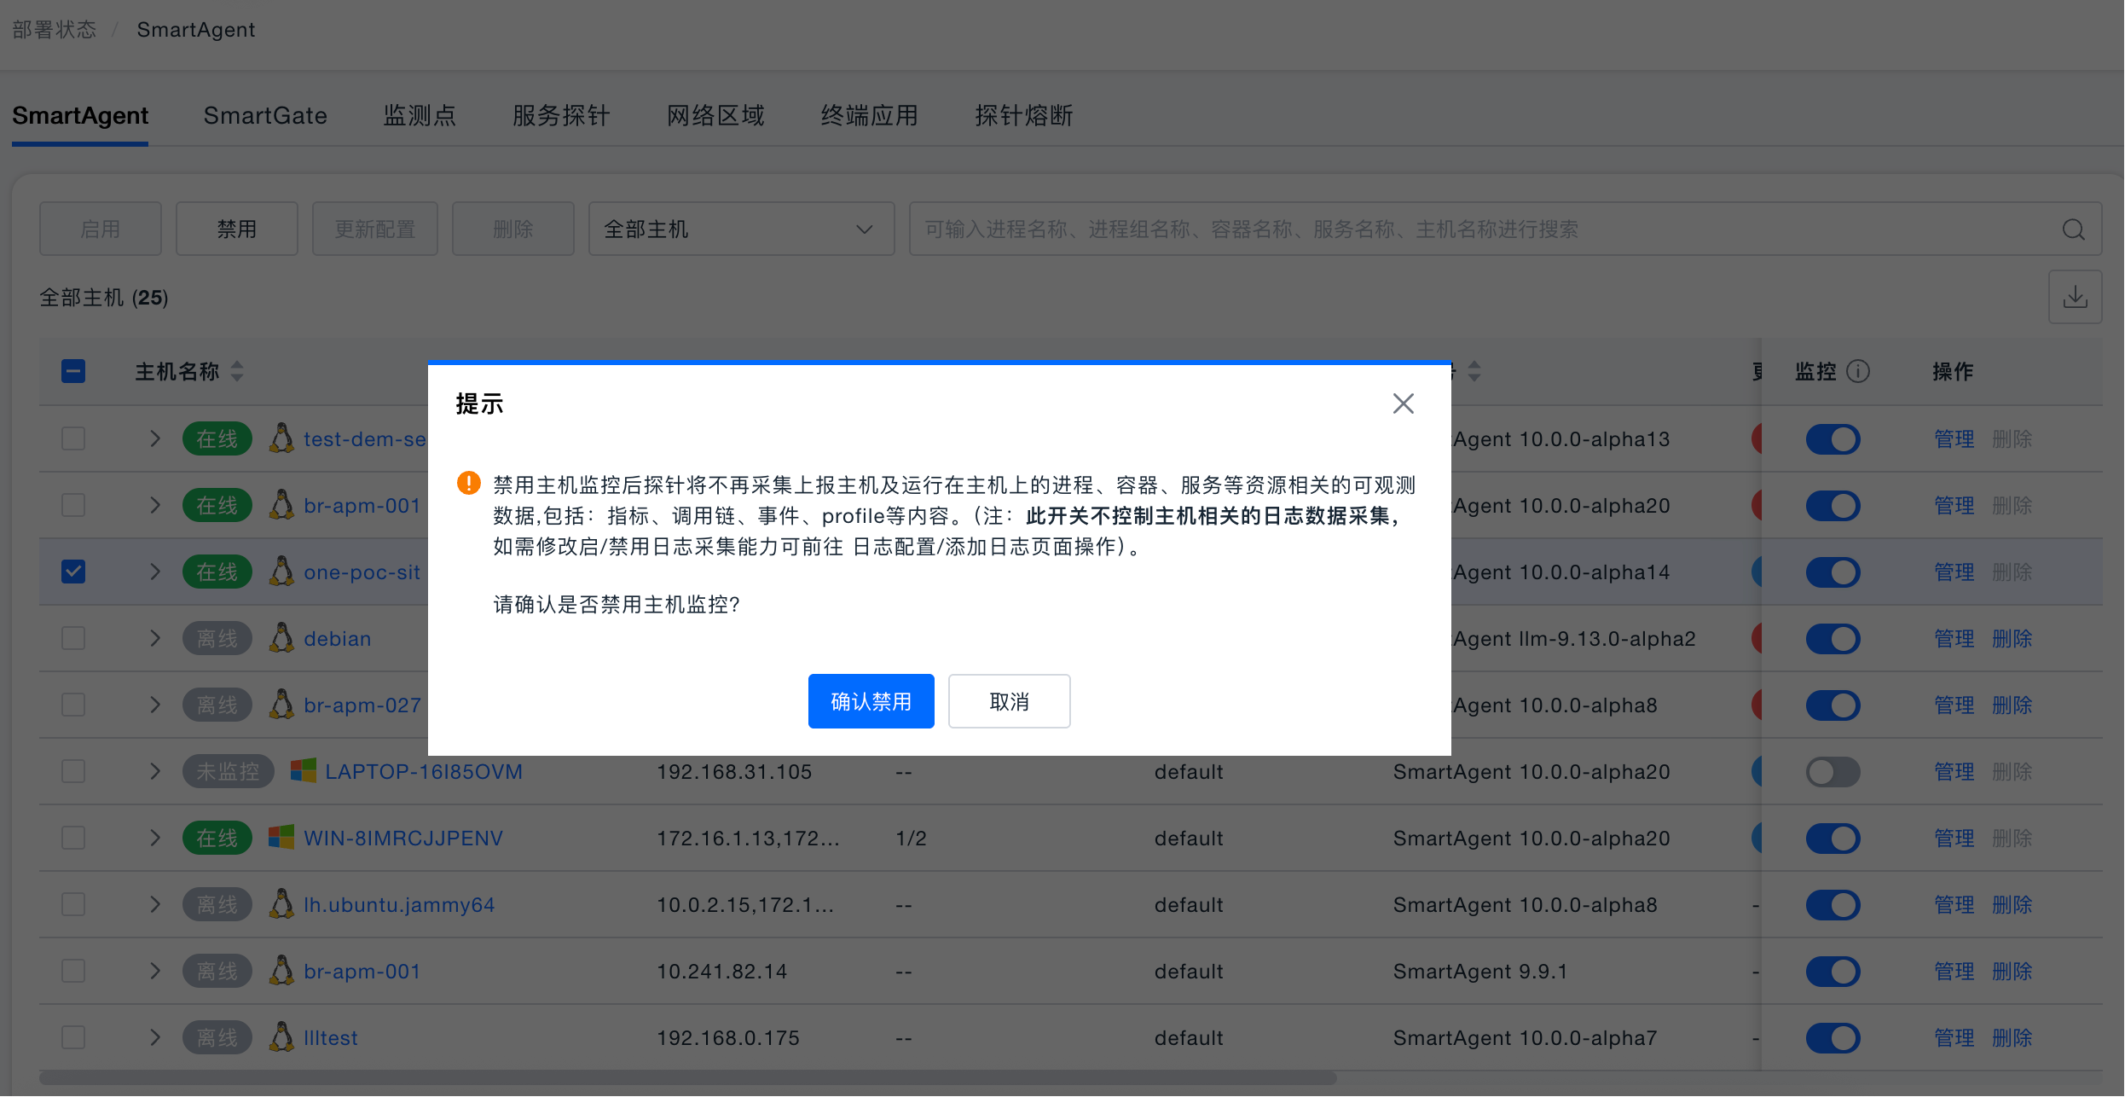Click 取消 to cancel the dialog
Screen dimensions: 2125x1097
click(x=1009, y=701)
